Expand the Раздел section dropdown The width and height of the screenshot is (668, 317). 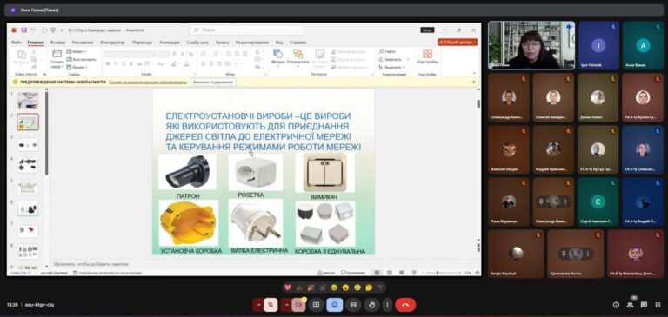tap(77, 67)
